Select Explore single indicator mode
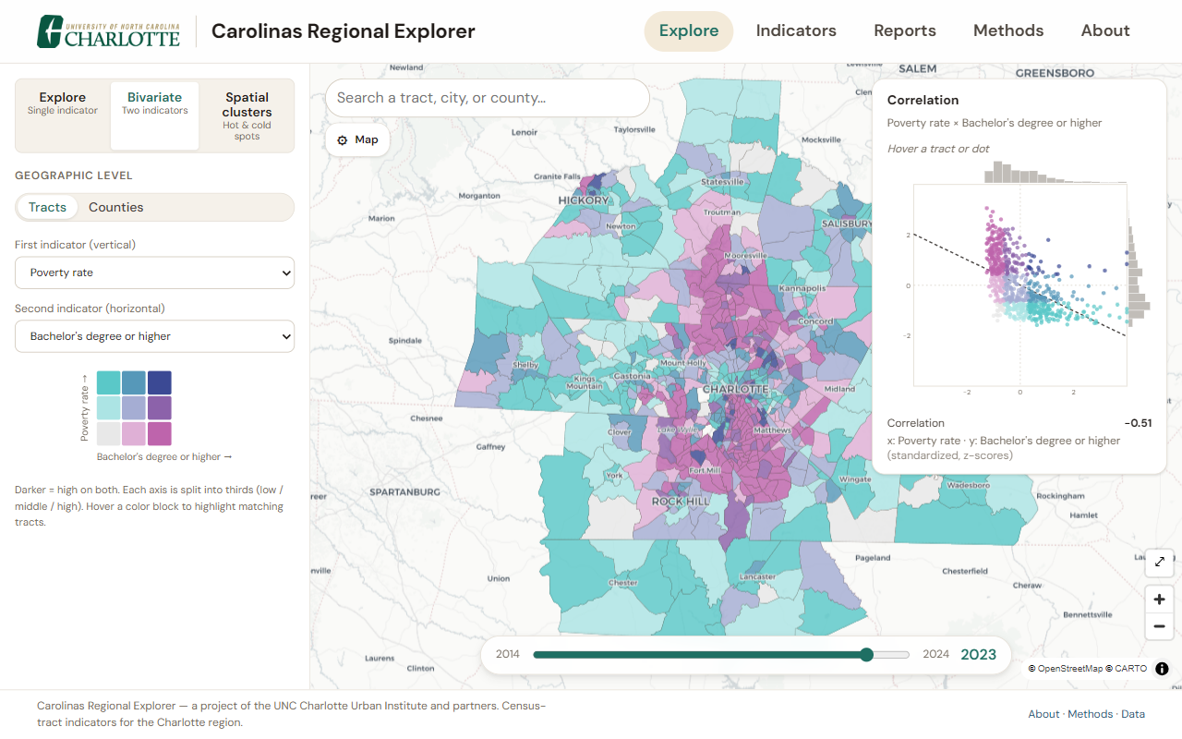This screenshot has height=739, width=1182. (x=63, y=115)
